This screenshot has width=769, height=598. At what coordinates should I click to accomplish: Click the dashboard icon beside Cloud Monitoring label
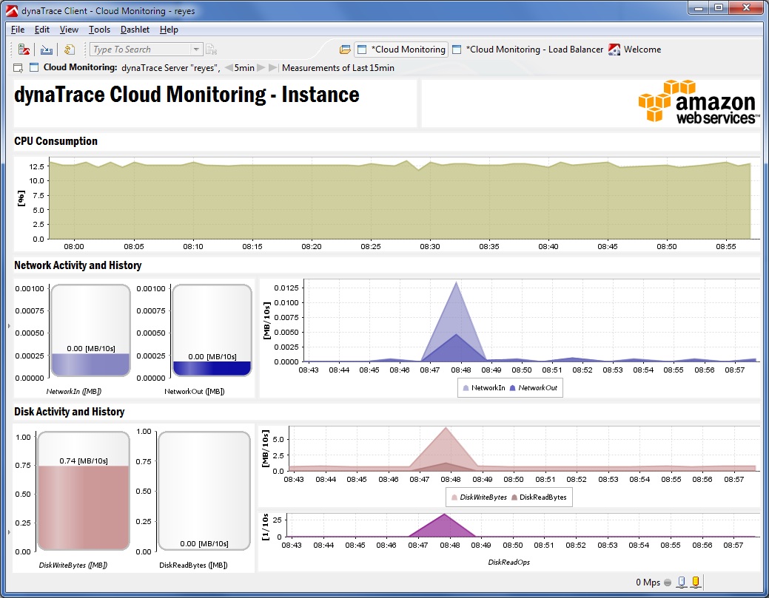34,67
